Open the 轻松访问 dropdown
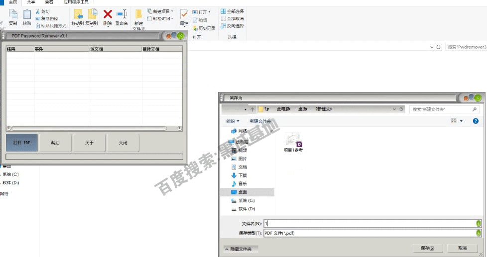This screenshot has width=487, height=257. tap(160, 18)
